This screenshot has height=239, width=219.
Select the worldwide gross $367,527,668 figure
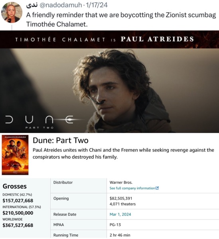pyautogui.click(x=18, y=225)
